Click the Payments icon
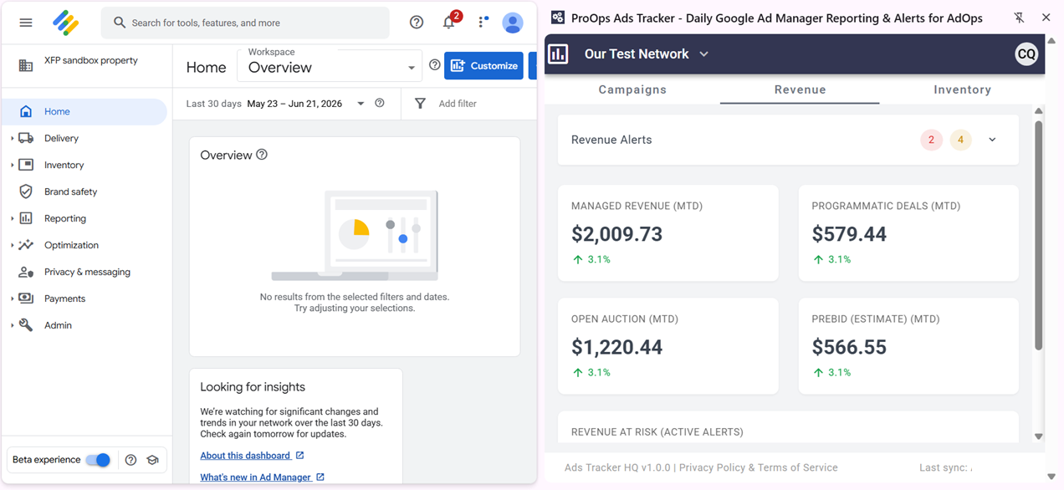The image size is (1064, 490). (x=26, y=299)
